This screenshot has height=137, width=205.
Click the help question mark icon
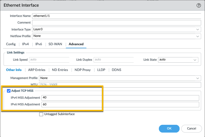click(x=198, y=5)
